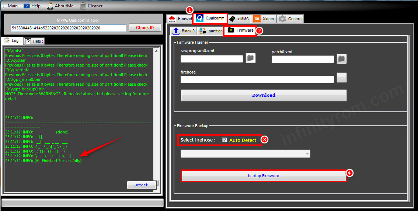Click the Detect button
The image size is (418, 211).
click(x=141, y=185)
